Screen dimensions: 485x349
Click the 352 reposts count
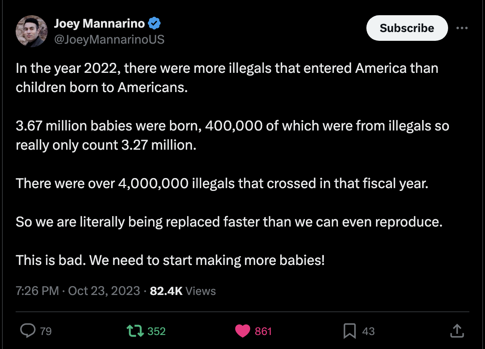(156, 331)
